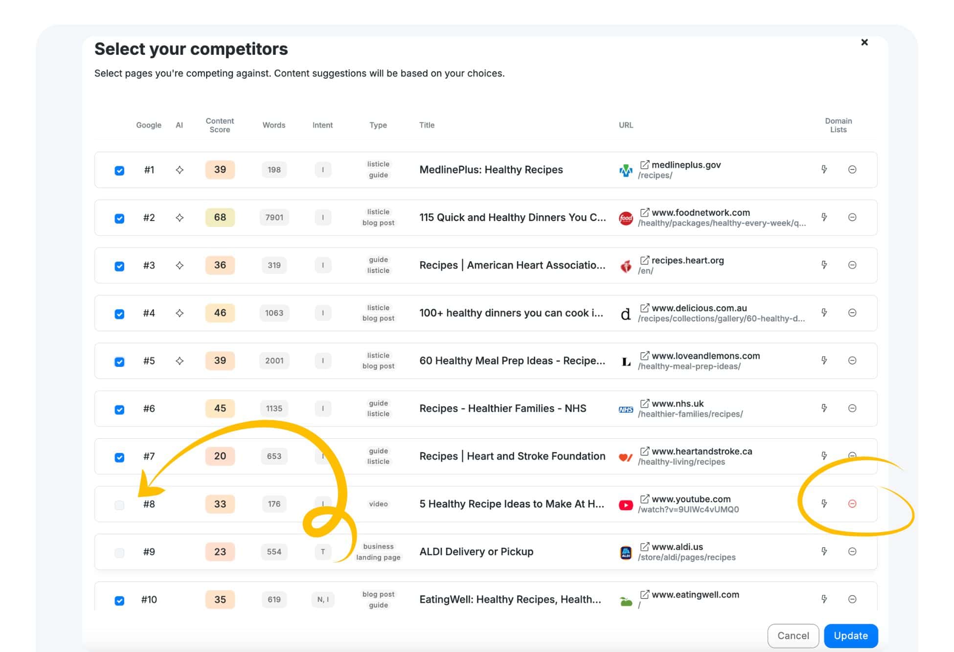Uncheck the #1 MedlinePlus competitor checkbox

tap(119, 170)
